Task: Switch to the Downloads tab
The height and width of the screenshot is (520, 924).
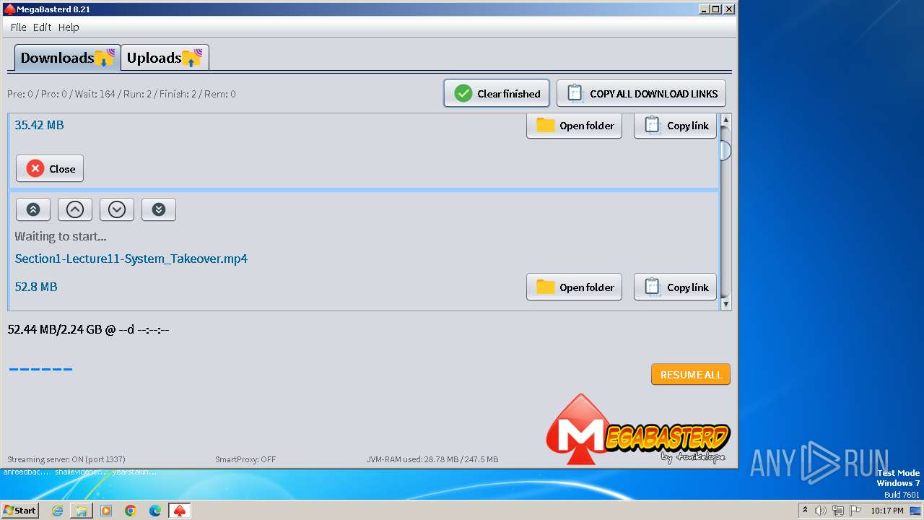Action: pyautogui.click(x=67, y=58)
